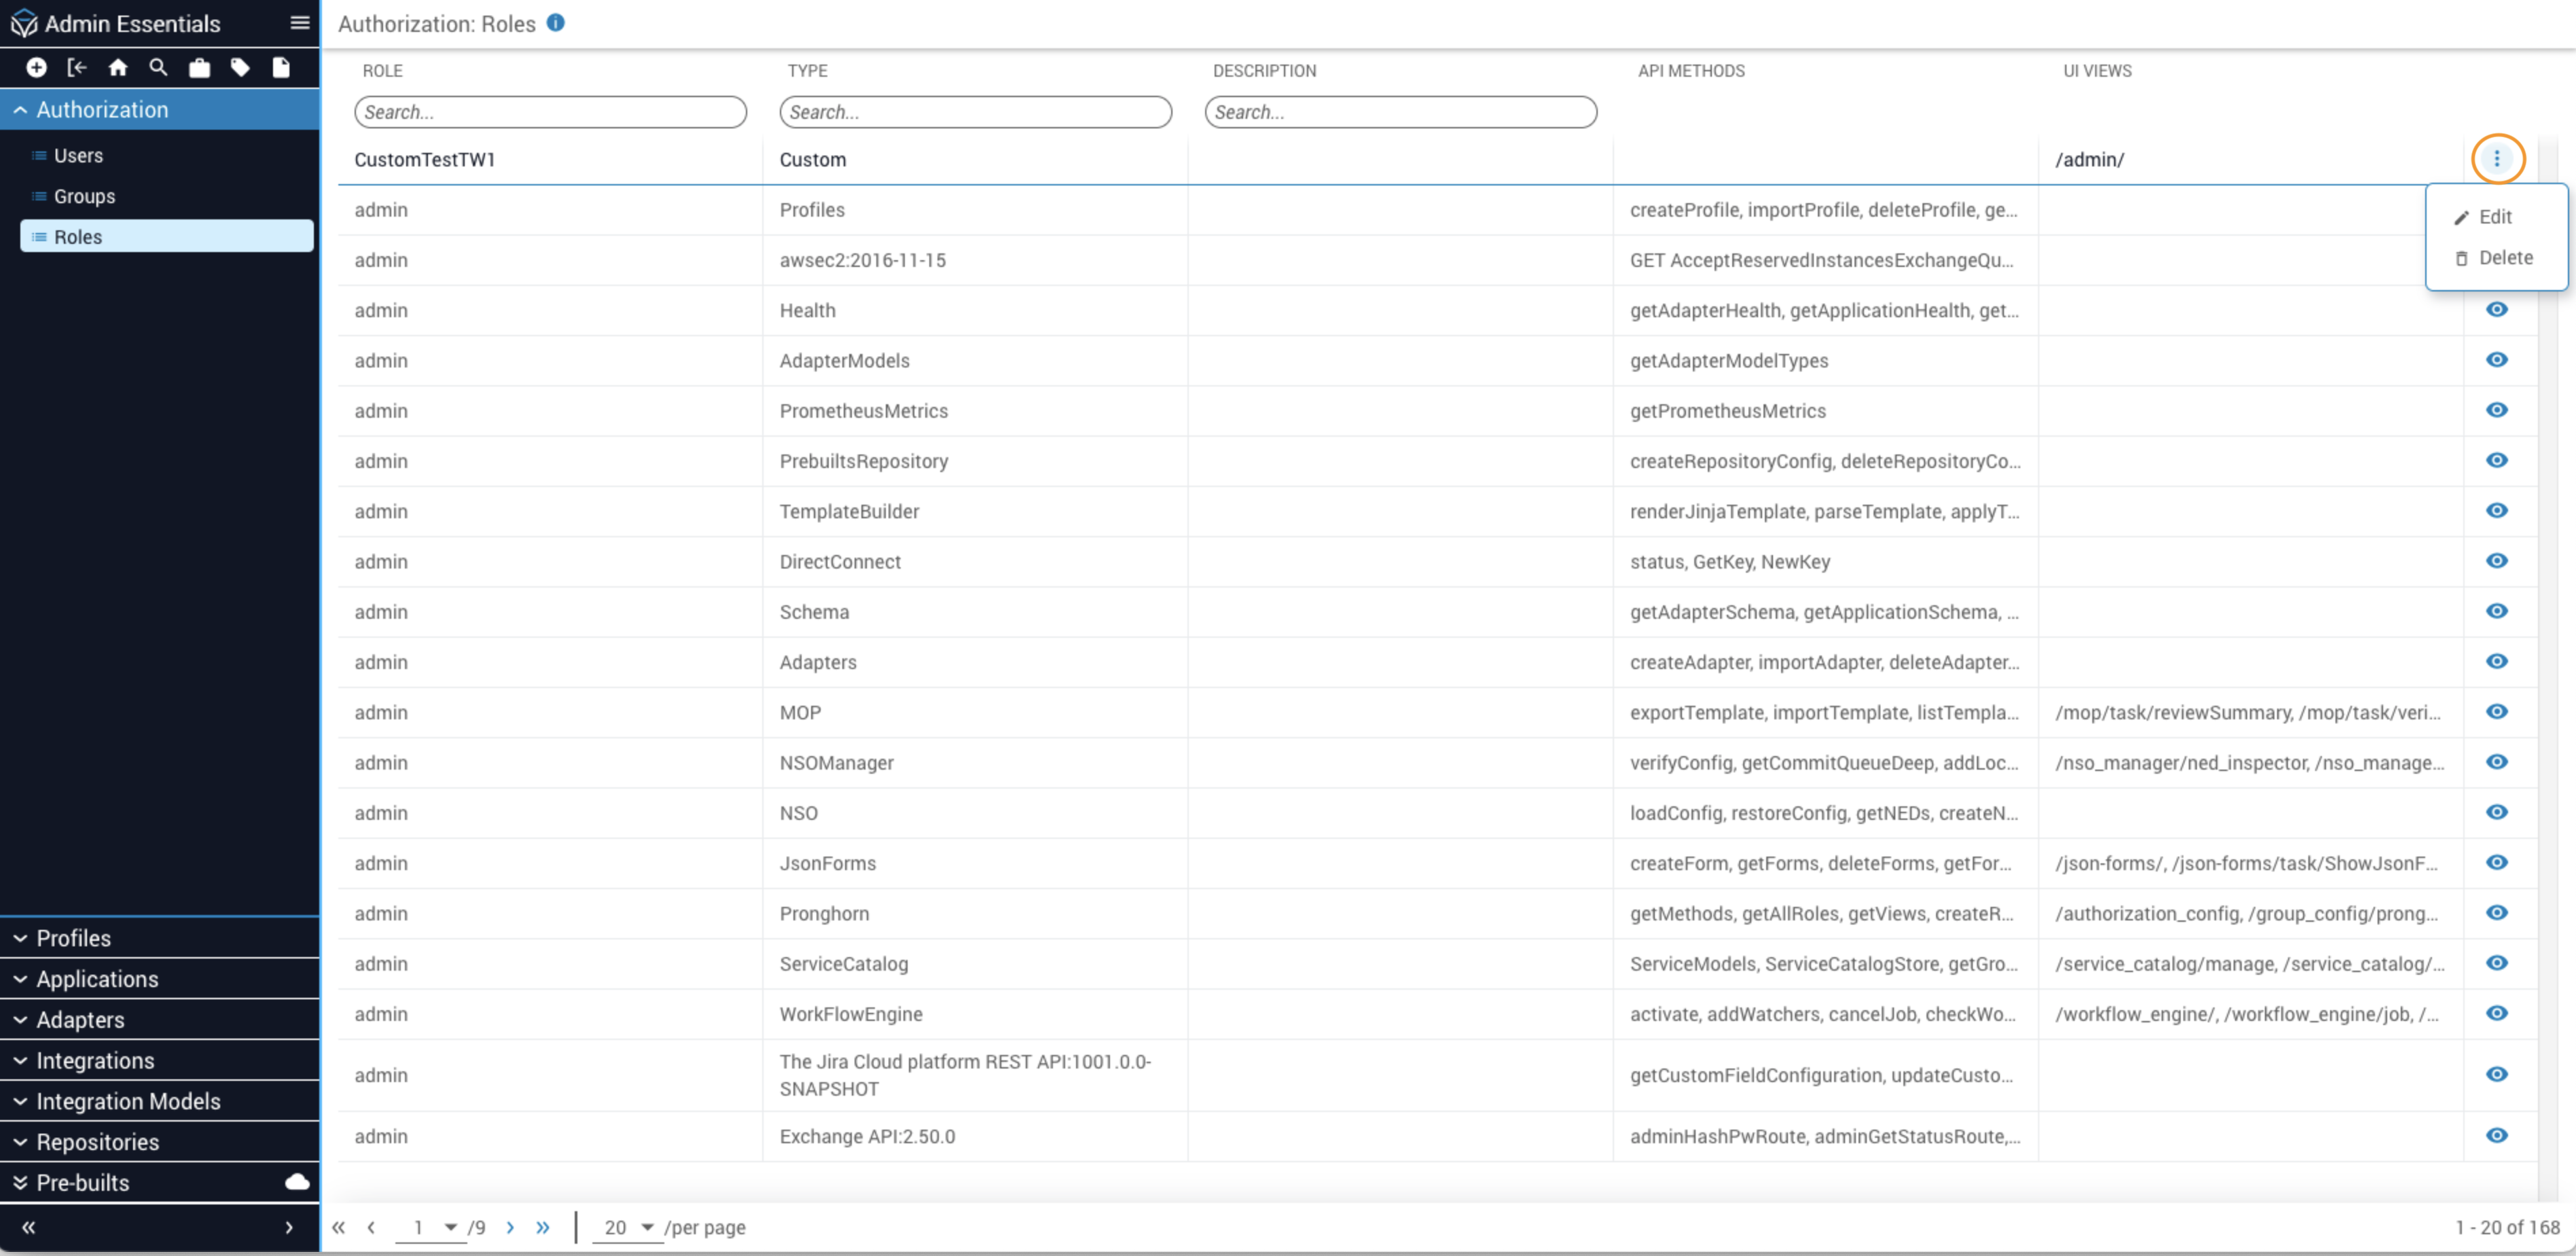Click the plus circle add icon
Screen dimensions: 2576x1256
click(36, 67)
